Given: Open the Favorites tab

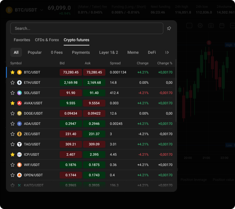Looking at the screenshot, I should (x=22, y=40).
